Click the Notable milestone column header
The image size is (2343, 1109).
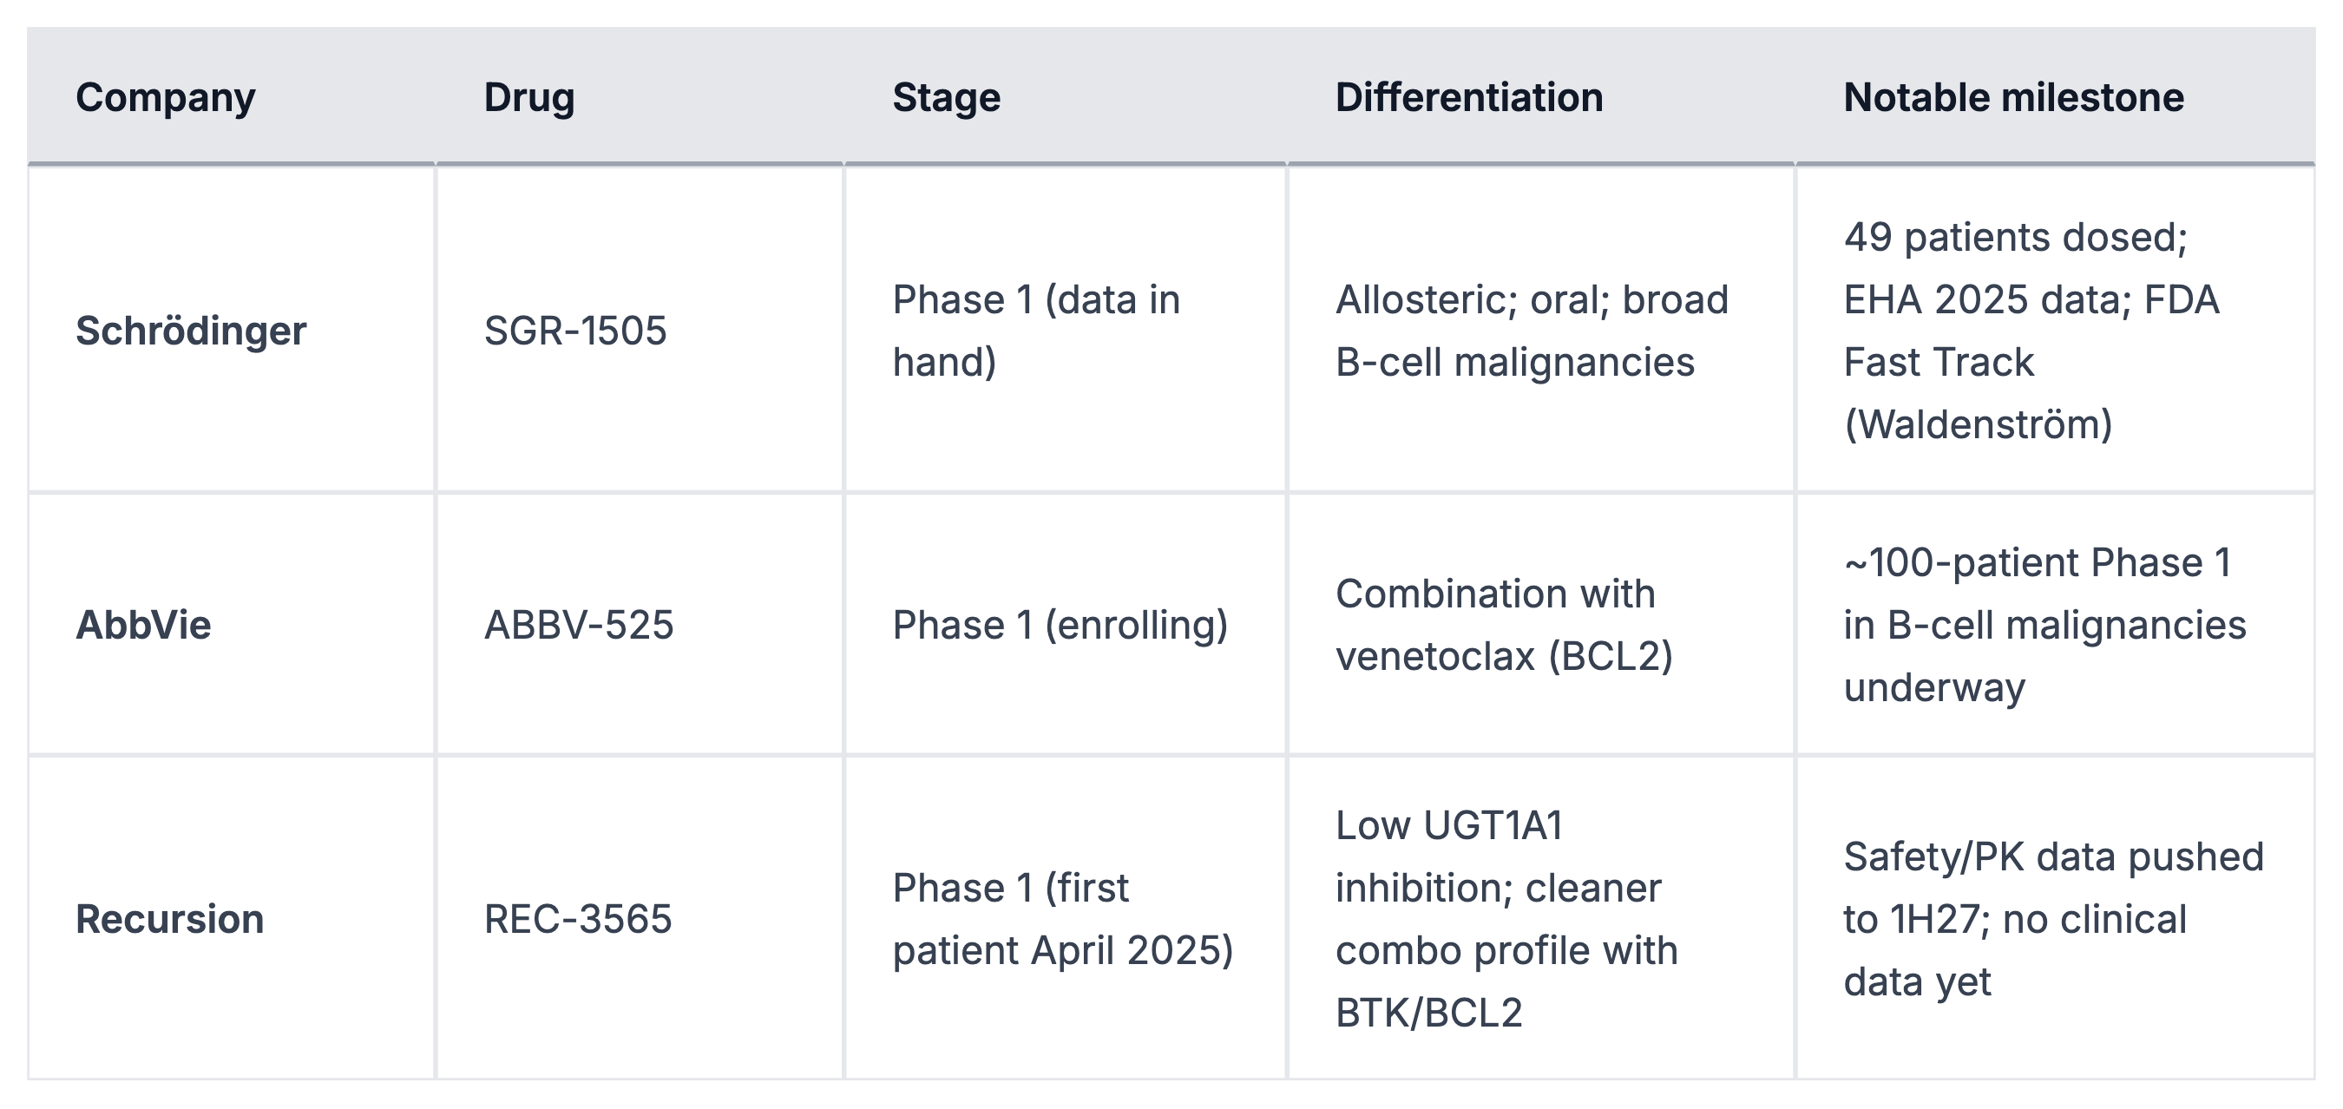(2013, 97)
